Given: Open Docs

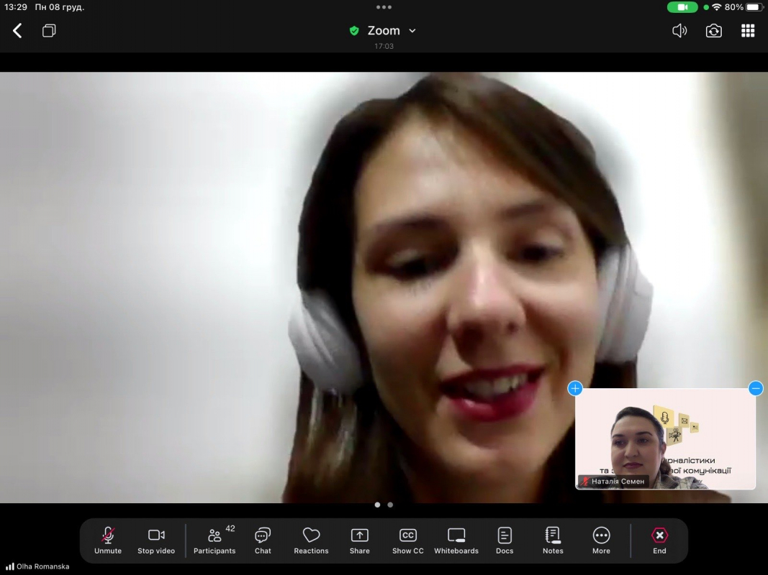Looking at the screenshot, I should click(505, 540).
